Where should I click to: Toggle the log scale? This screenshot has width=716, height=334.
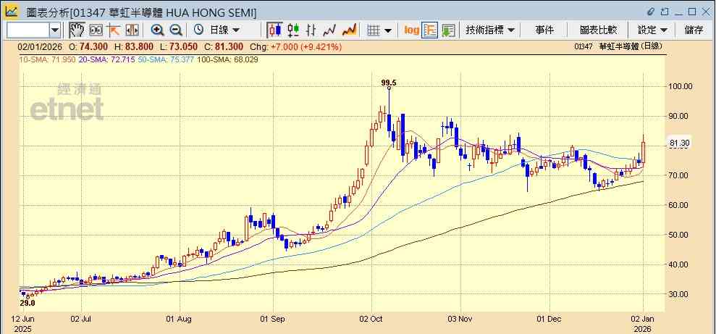(411, 30)
